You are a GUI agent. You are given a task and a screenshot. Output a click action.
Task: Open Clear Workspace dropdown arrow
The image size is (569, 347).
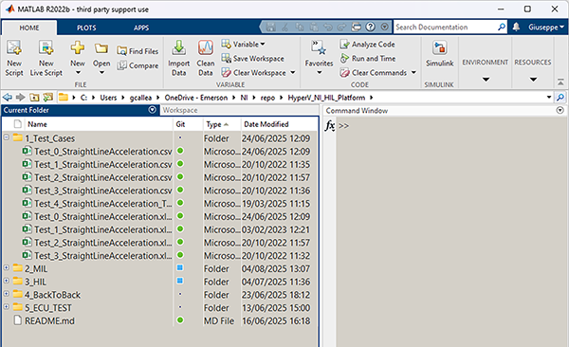click(x=293, y=73)
